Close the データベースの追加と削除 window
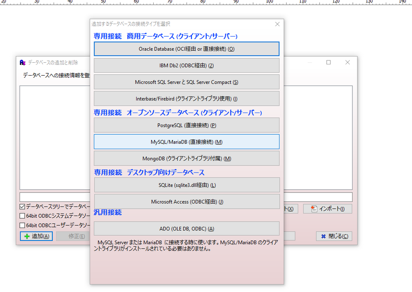This screenshot has height=292, width=412. click(348, 62)
